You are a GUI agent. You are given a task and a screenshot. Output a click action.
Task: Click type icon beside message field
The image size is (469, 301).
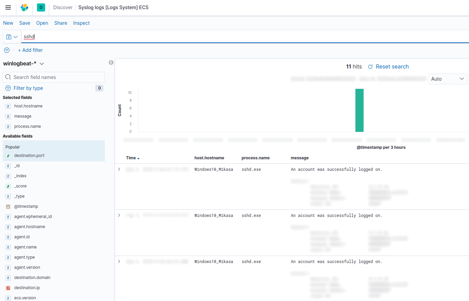click(8, 117)
